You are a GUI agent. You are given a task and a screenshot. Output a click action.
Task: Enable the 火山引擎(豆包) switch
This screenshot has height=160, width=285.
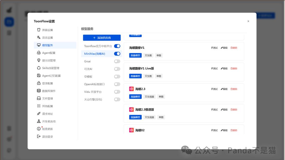coord(117,100)
